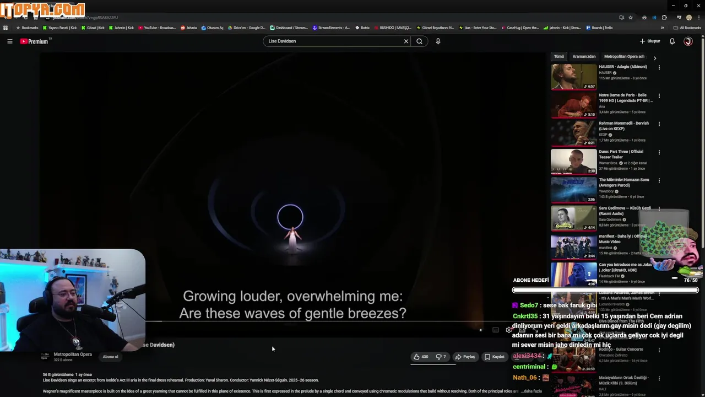The image size is (705, 397).
Task: Save video with Kaydet button
Action: 495,357
